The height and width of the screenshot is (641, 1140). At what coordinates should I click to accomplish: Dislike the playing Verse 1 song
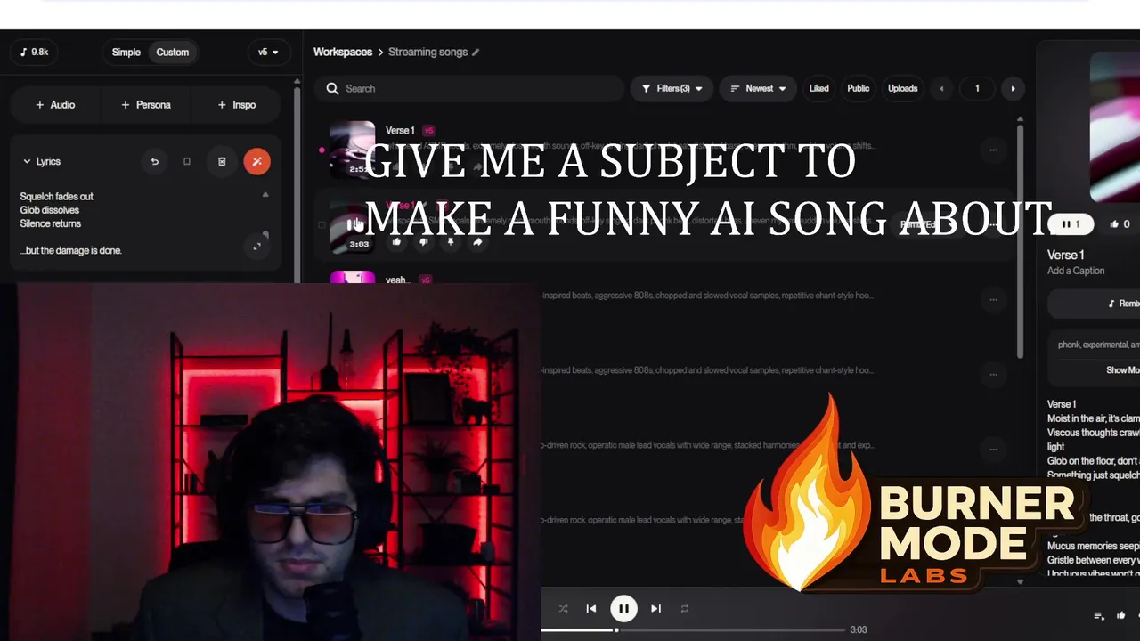(x=424, y=242)
